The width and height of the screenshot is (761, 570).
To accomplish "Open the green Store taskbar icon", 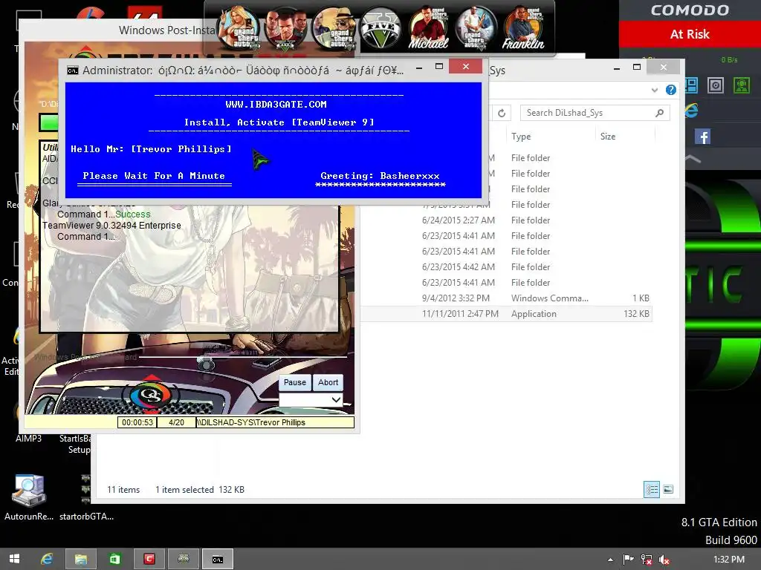I will tap(115, 560).
